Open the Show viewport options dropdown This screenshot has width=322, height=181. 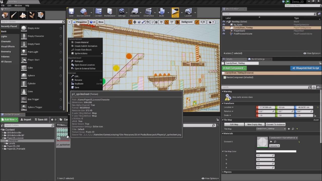pyautogui.click(x=101, y=22)
